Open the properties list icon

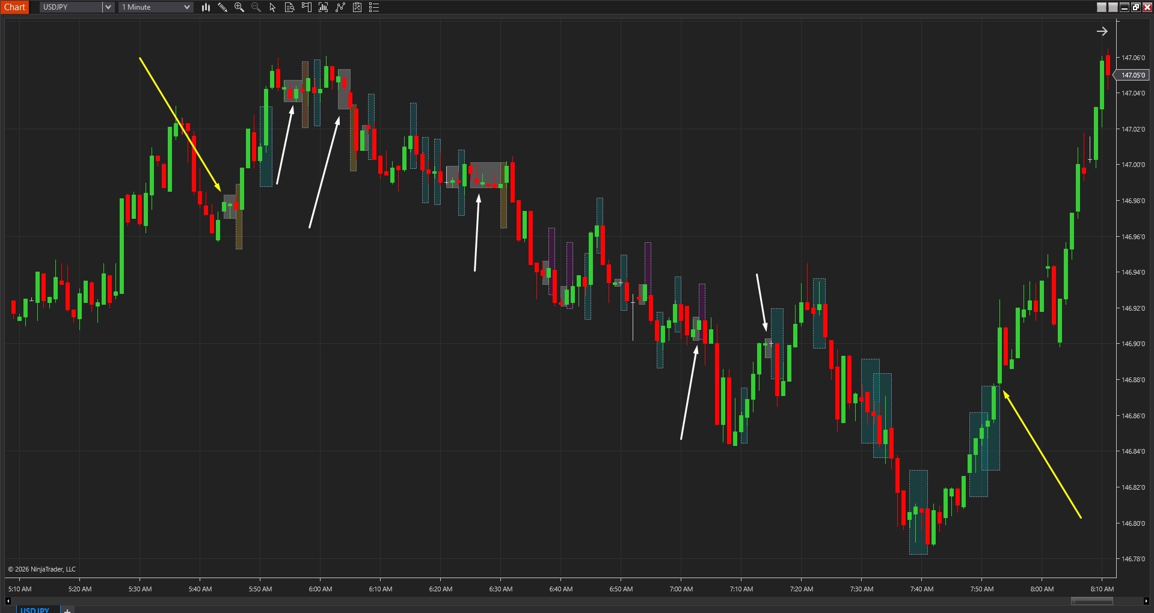[374, 7]
